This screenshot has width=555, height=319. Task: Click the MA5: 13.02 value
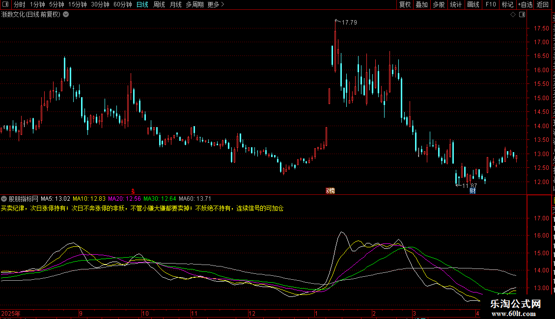pos(55,199)
